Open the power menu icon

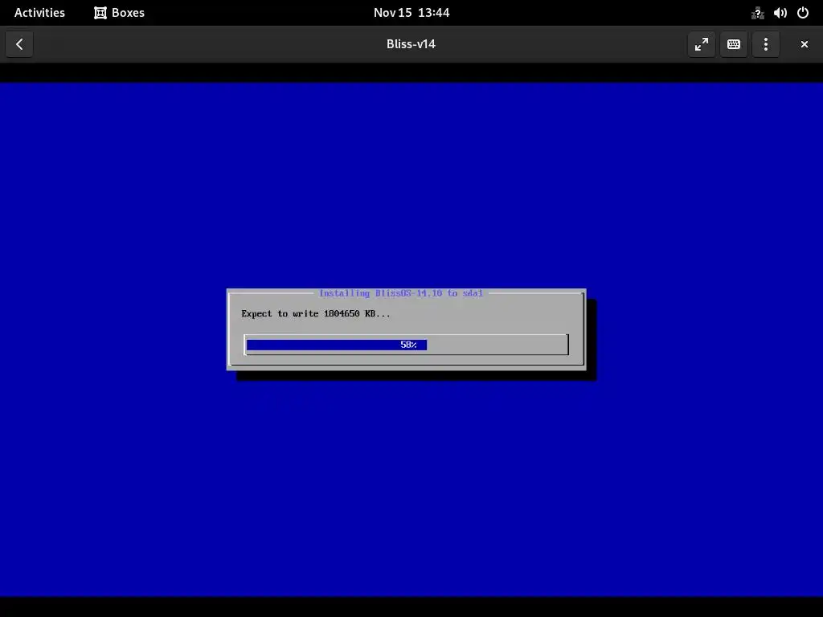803,13
